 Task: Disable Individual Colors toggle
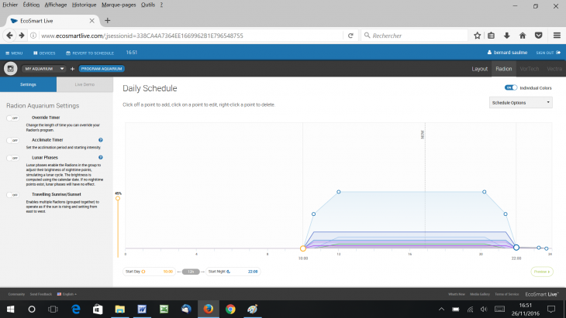510,88
